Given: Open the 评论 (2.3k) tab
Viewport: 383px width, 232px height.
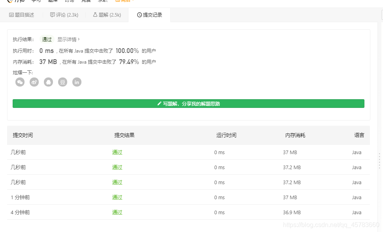Looking at the screenshot, I should [x=64, y=15].
